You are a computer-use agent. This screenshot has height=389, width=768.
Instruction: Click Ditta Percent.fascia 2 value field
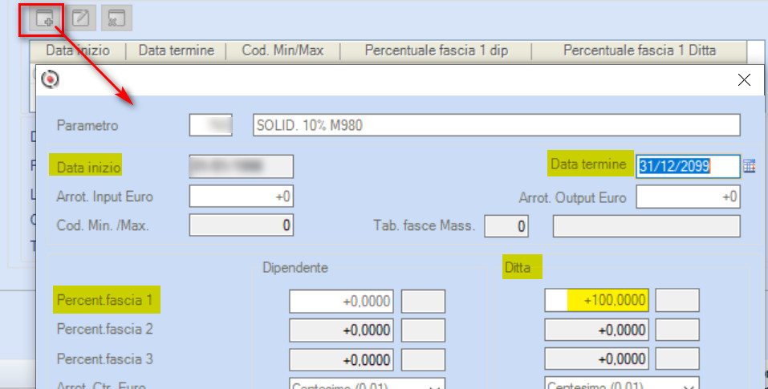tap(596, 330)
